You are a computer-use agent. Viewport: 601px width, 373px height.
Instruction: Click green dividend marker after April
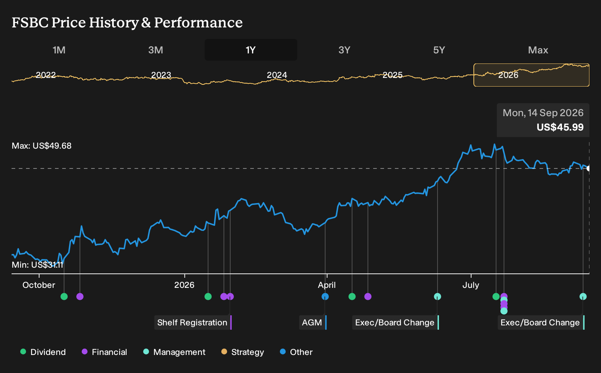coord(352,297)
